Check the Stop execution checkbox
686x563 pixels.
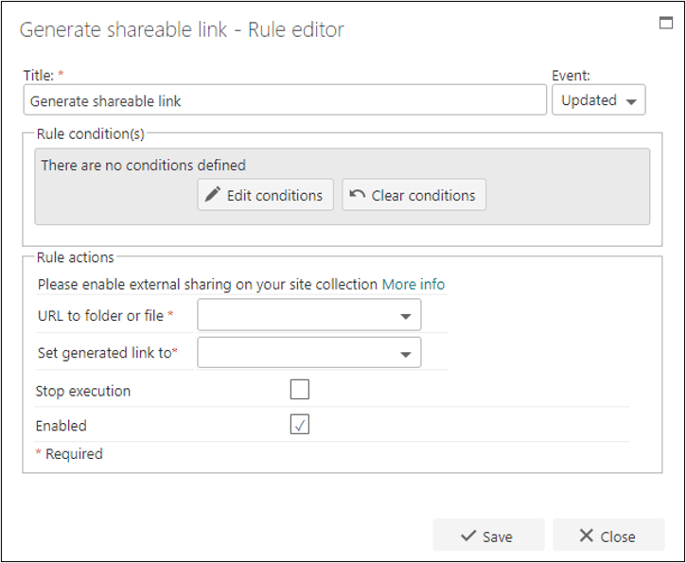[x=300, y=389]
